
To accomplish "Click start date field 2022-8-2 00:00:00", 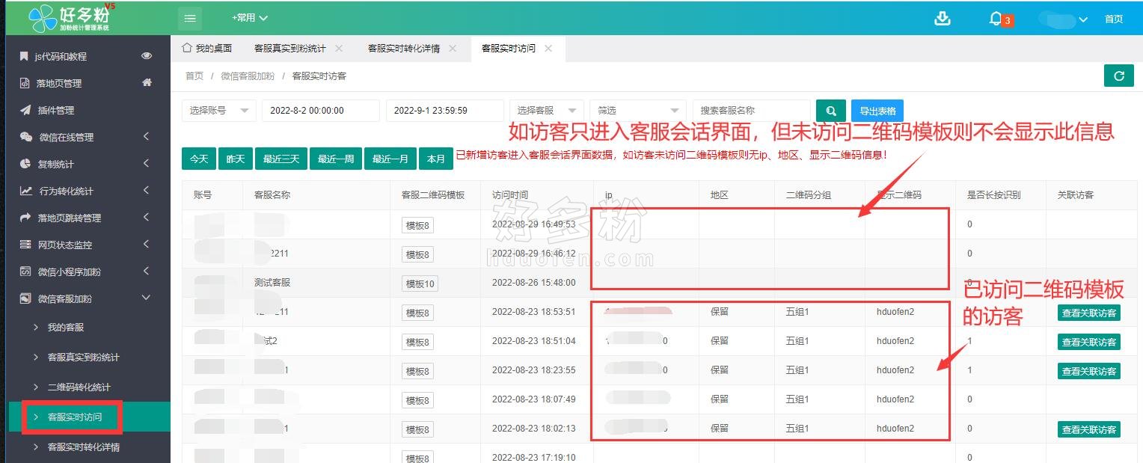I will pos(320,111).
